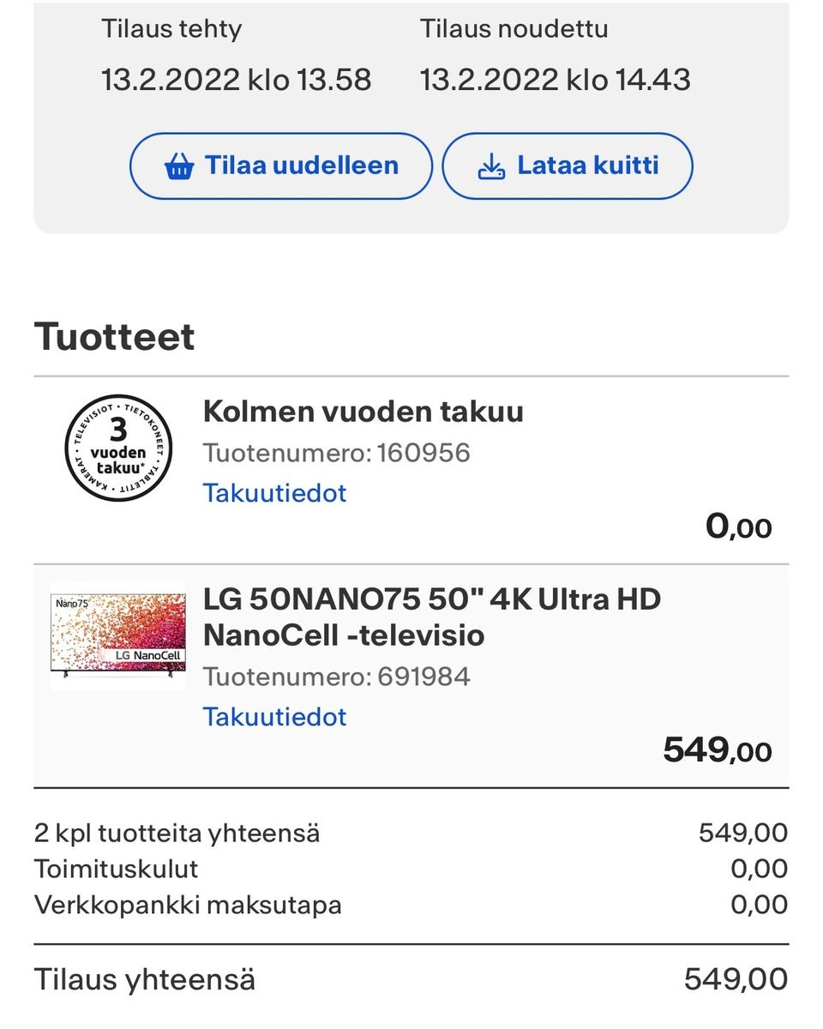Screen dimensions: 823x1029
Task: Click the LG NanoCell TV thumbnail
Action: tap(118, 636)
